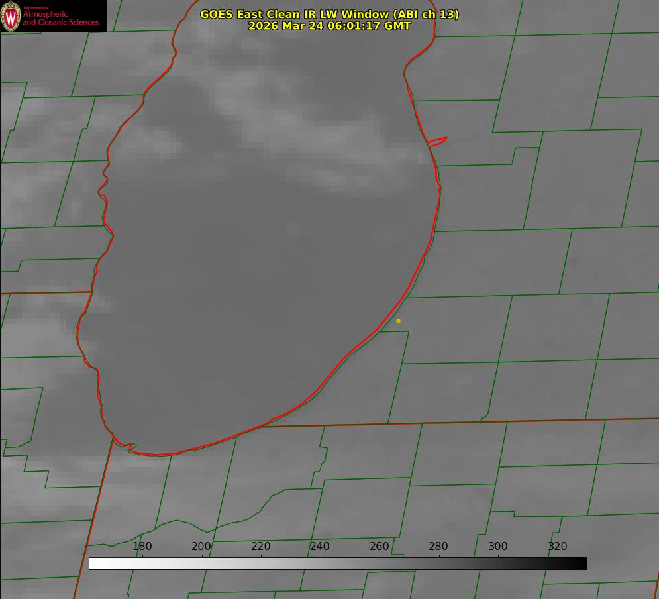Click the black end of the grayscale colorbar
The width and height of the screenshot is (659, 599).
(x=582, y=563)
